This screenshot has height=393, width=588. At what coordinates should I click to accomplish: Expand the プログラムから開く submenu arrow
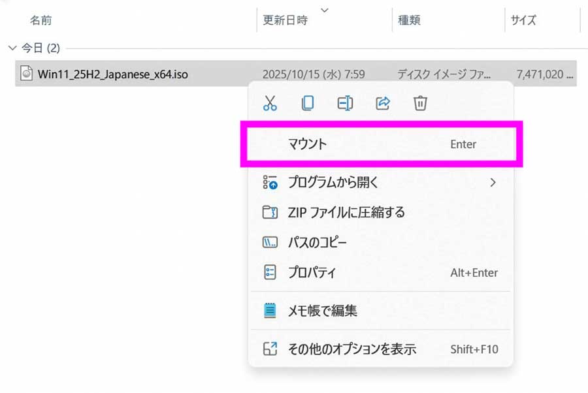tap(493, 182)
